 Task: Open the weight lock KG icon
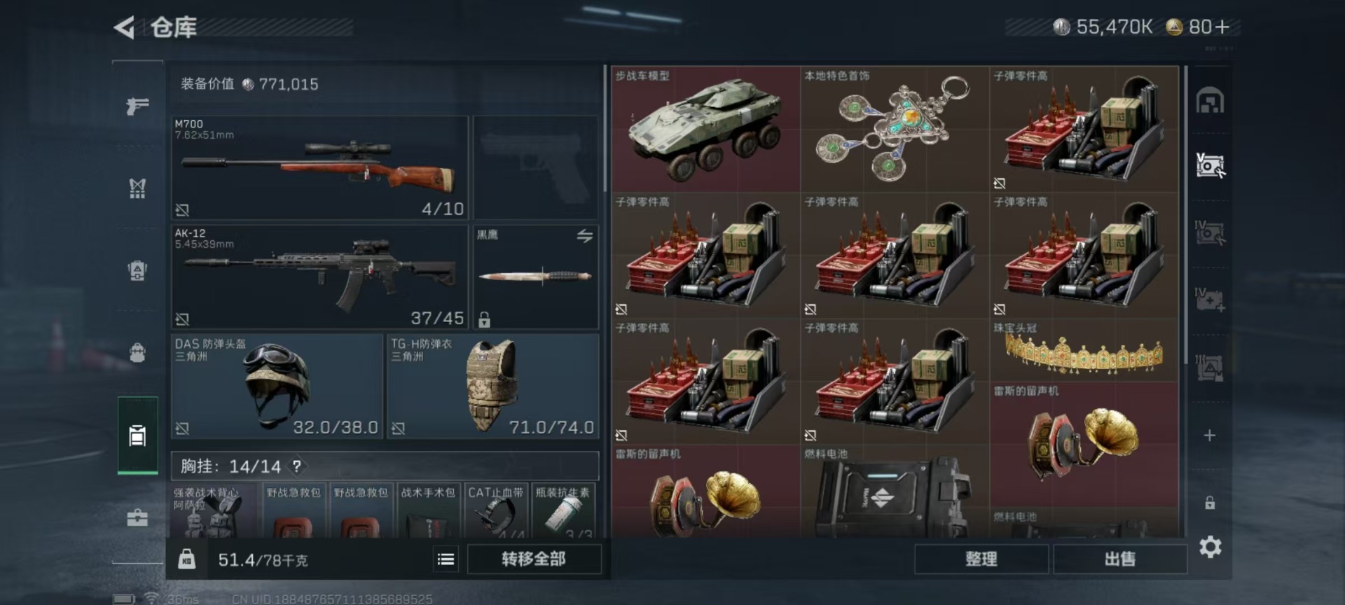tap(186, 559)
